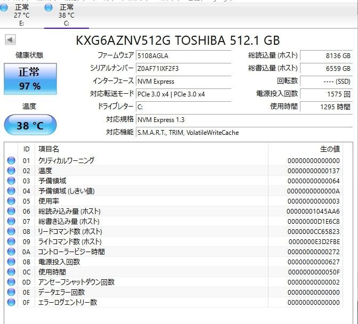Click status orb for ID 07 row
This screenshot has height=324, width=358.
tap(11, 221)
